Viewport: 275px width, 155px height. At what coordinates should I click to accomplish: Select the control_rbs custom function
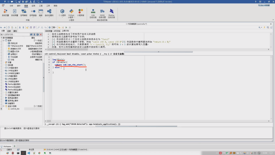point(15,109)
